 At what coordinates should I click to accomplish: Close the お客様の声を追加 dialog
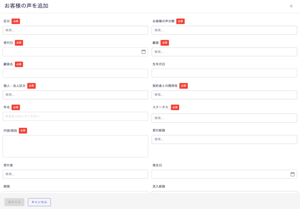291,6
